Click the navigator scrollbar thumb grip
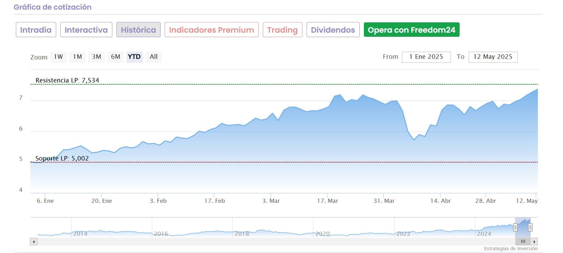 click(x=523, y=242)
